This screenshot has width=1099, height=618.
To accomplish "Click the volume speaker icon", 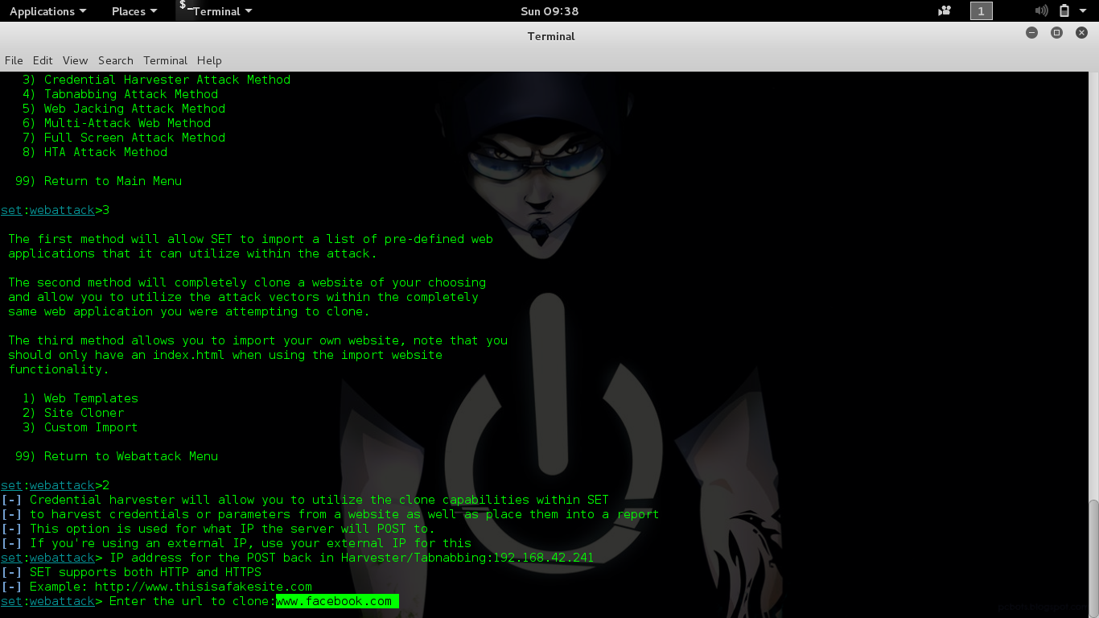I will (x=1041, y=11).
